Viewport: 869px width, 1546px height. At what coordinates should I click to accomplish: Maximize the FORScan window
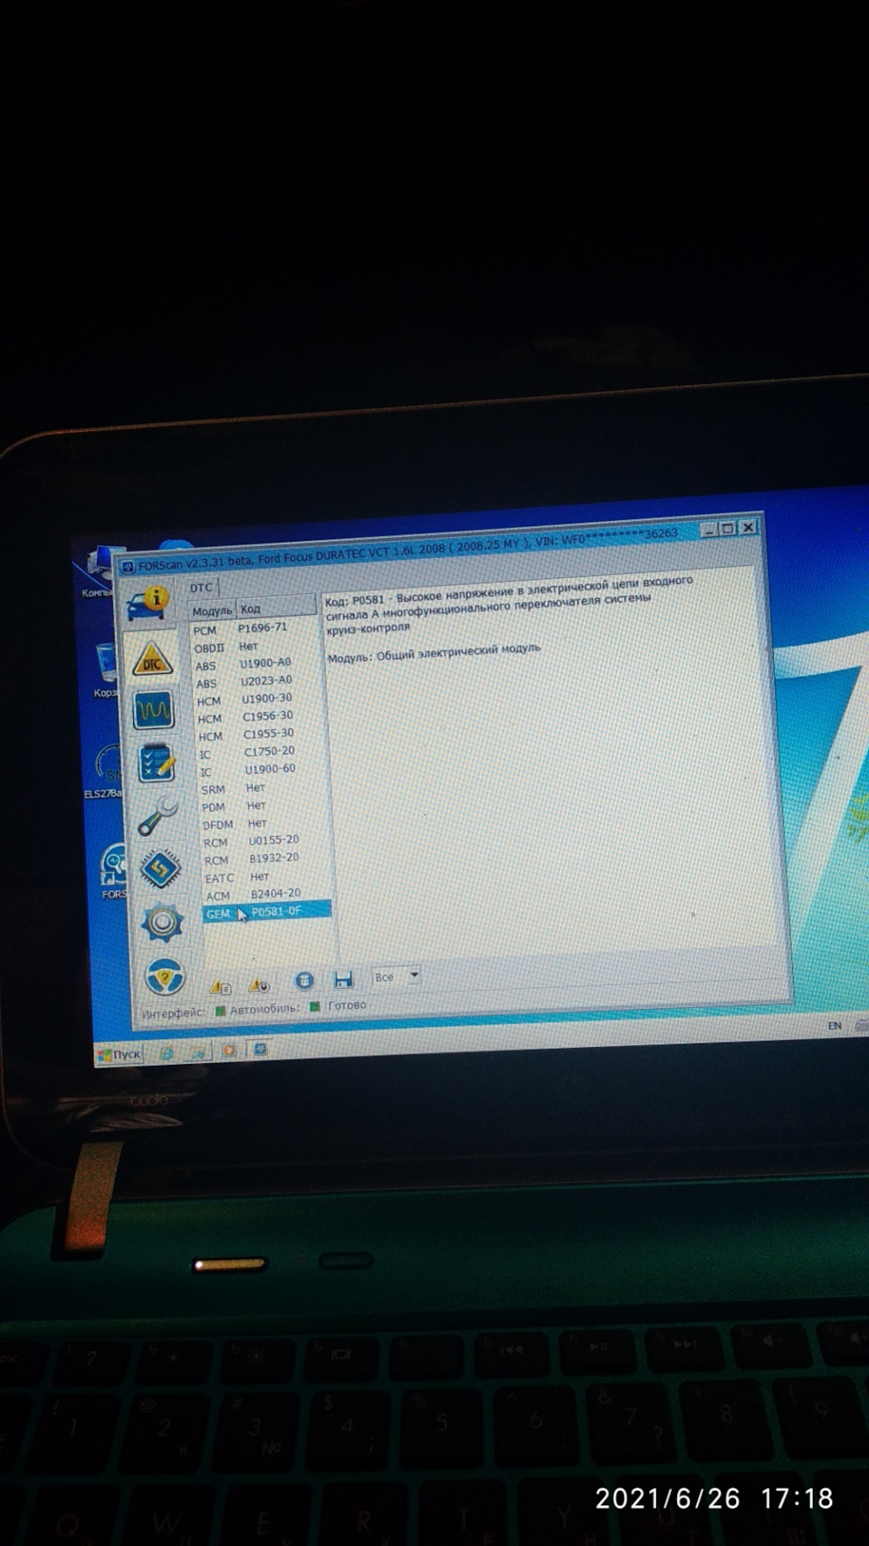pos(728,528)
